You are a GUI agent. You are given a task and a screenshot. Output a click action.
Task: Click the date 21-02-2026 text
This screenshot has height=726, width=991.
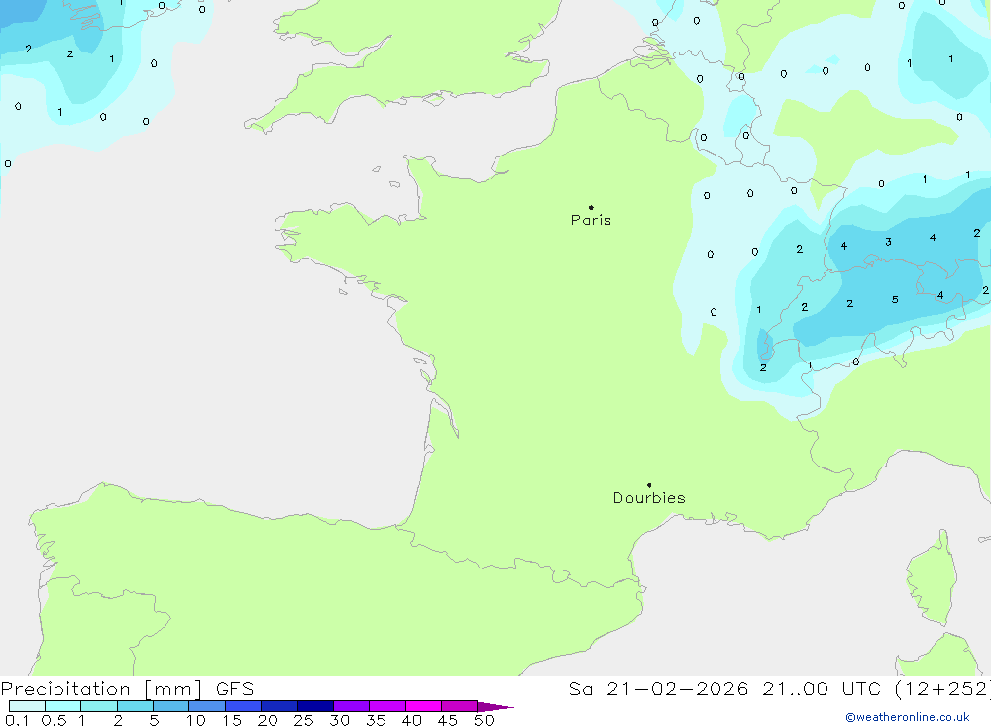[678, 689]
